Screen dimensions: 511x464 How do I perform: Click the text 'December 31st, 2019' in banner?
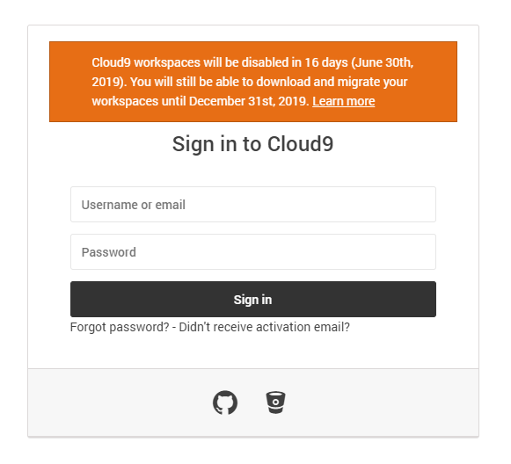tap(249, 101)
